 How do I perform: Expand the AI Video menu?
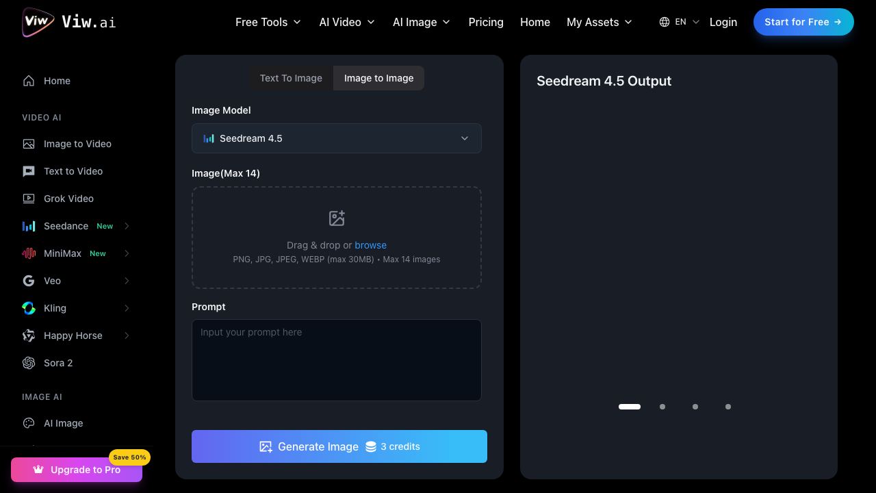347,22
